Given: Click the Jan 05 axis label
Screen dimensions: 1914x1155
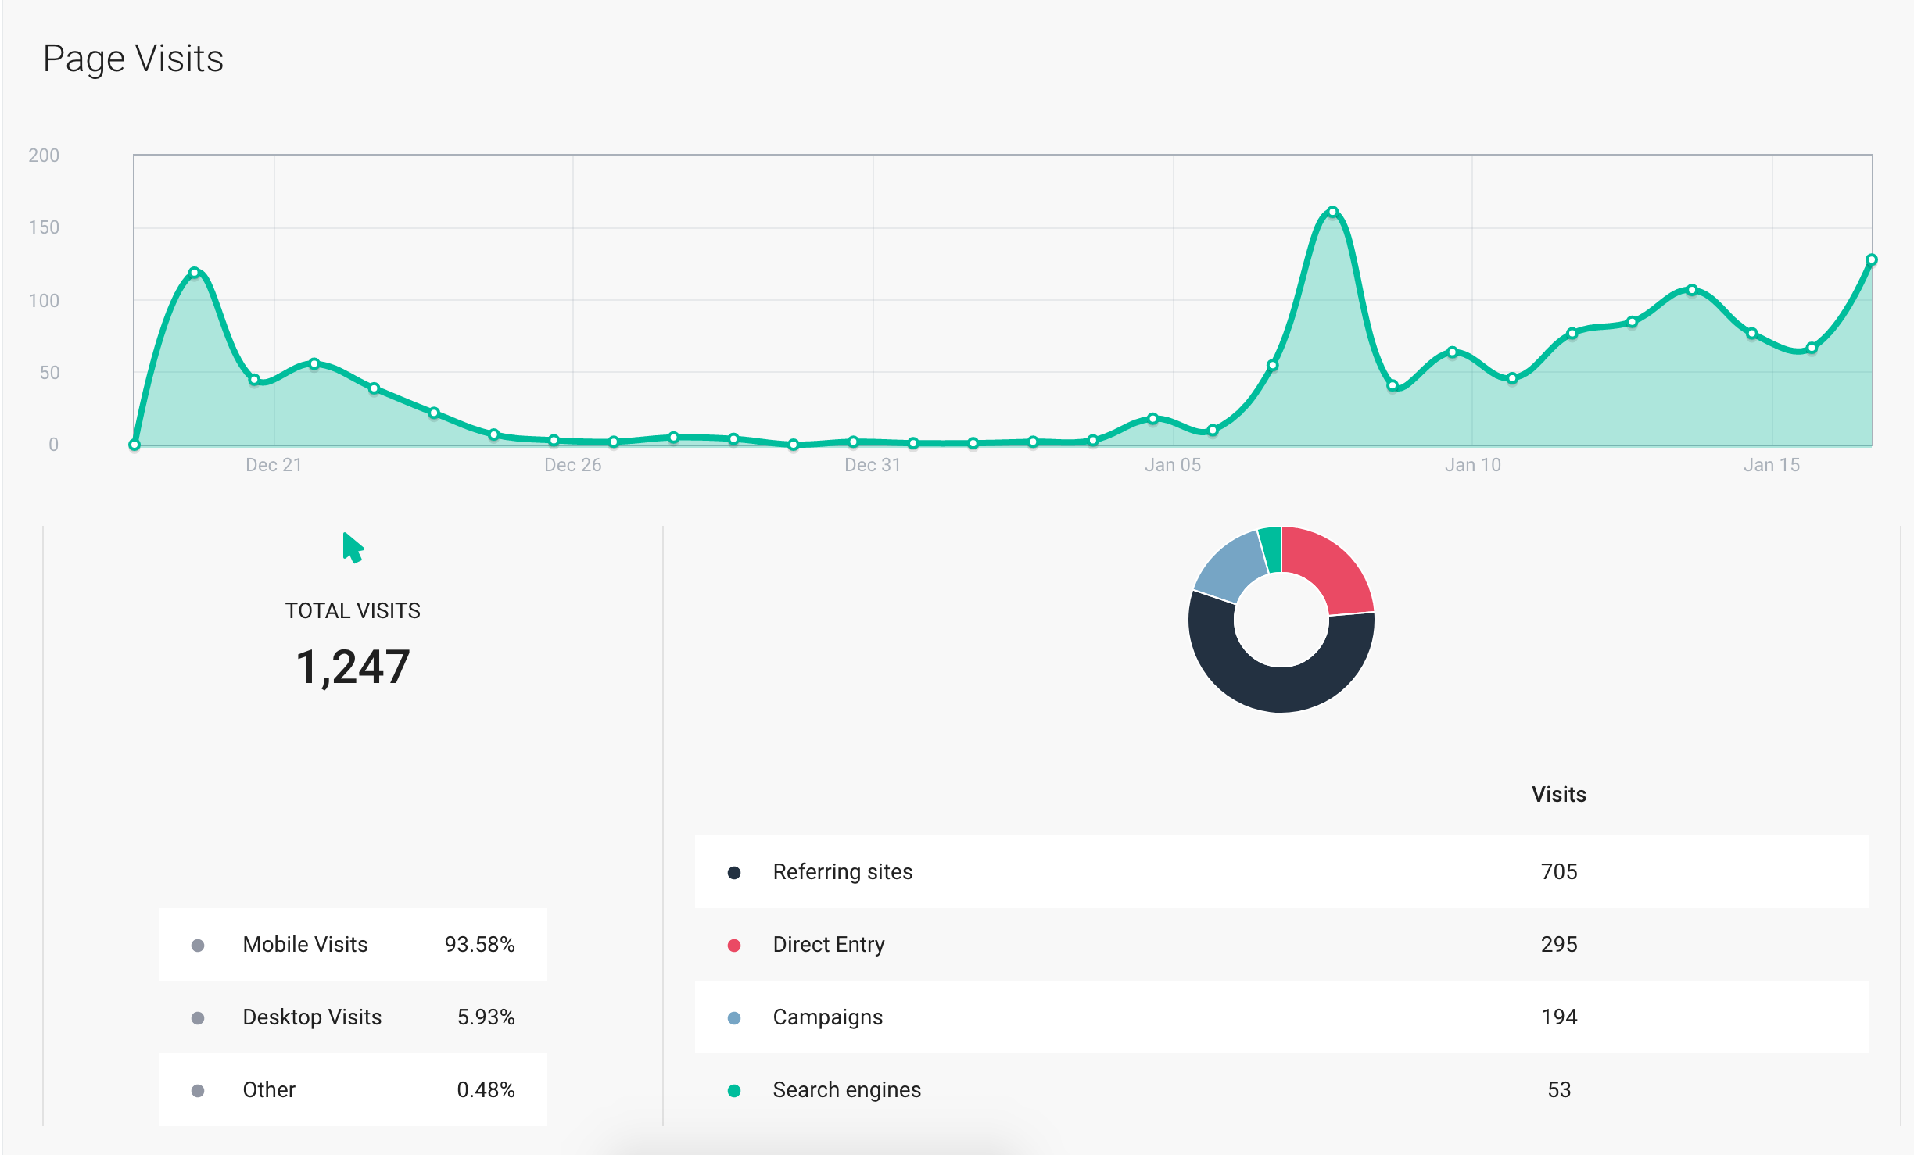Looking at the screenshot, I should tap(1173, 465).
